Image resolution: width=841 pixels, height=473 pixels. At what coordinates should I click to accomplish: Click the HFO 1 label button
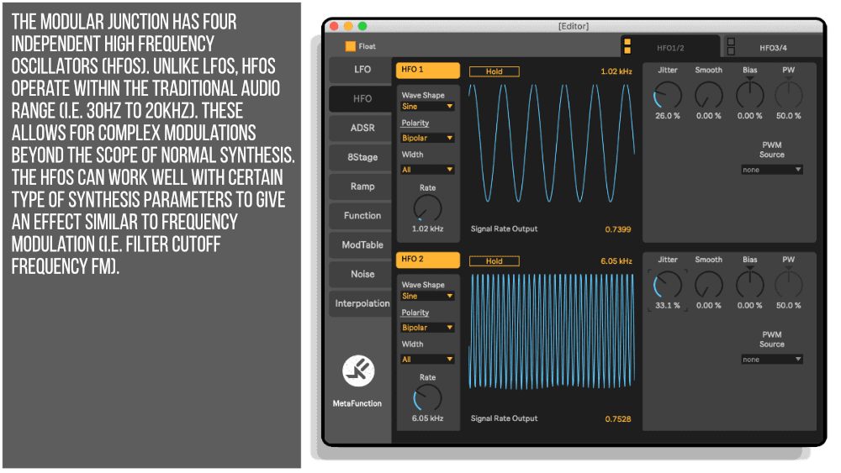pos(427,70)
